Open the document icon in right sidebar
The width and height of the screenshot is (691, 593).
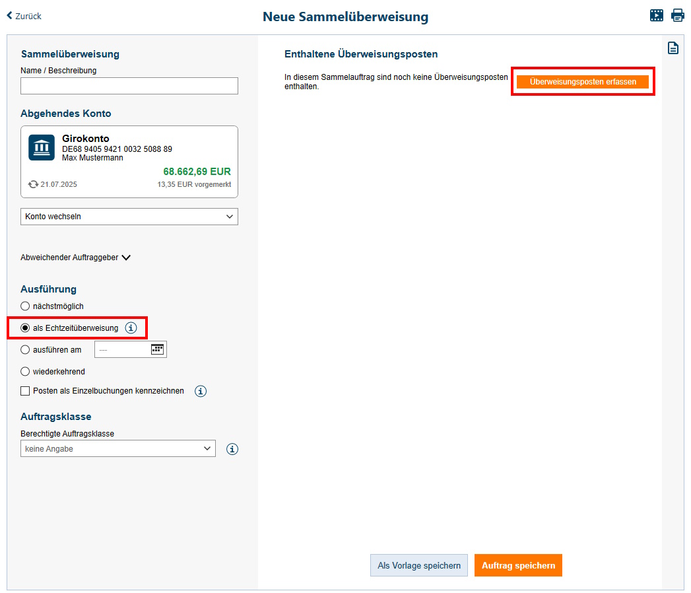(x=673, y=48)
